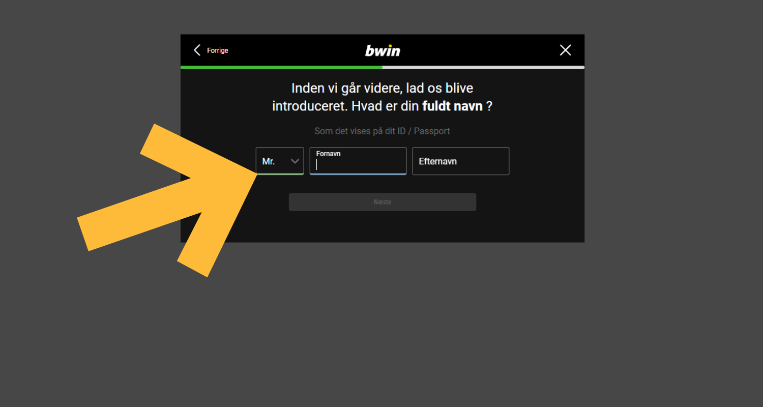Click the Forrige back label
Viewport: 763px width, 407px height.
tap(218, 50)
